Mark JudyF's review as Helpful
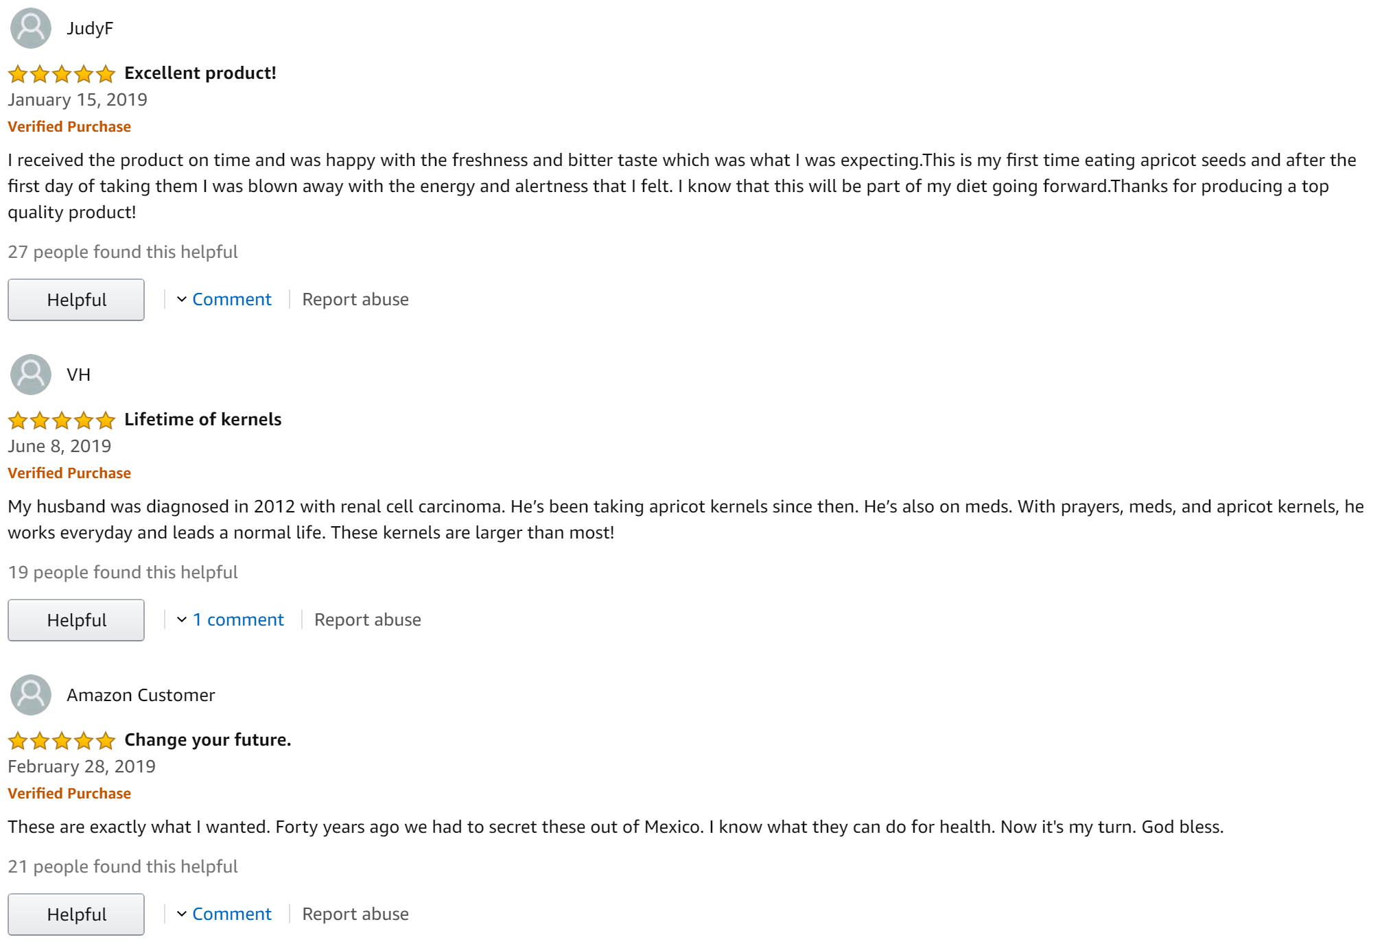 [76, 300]
